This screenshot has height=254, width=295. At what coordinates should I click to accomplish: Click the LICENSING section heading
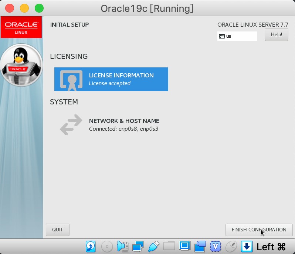(69, 56)
